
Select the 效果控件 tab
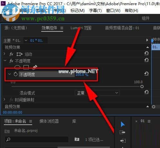(49, 28)
